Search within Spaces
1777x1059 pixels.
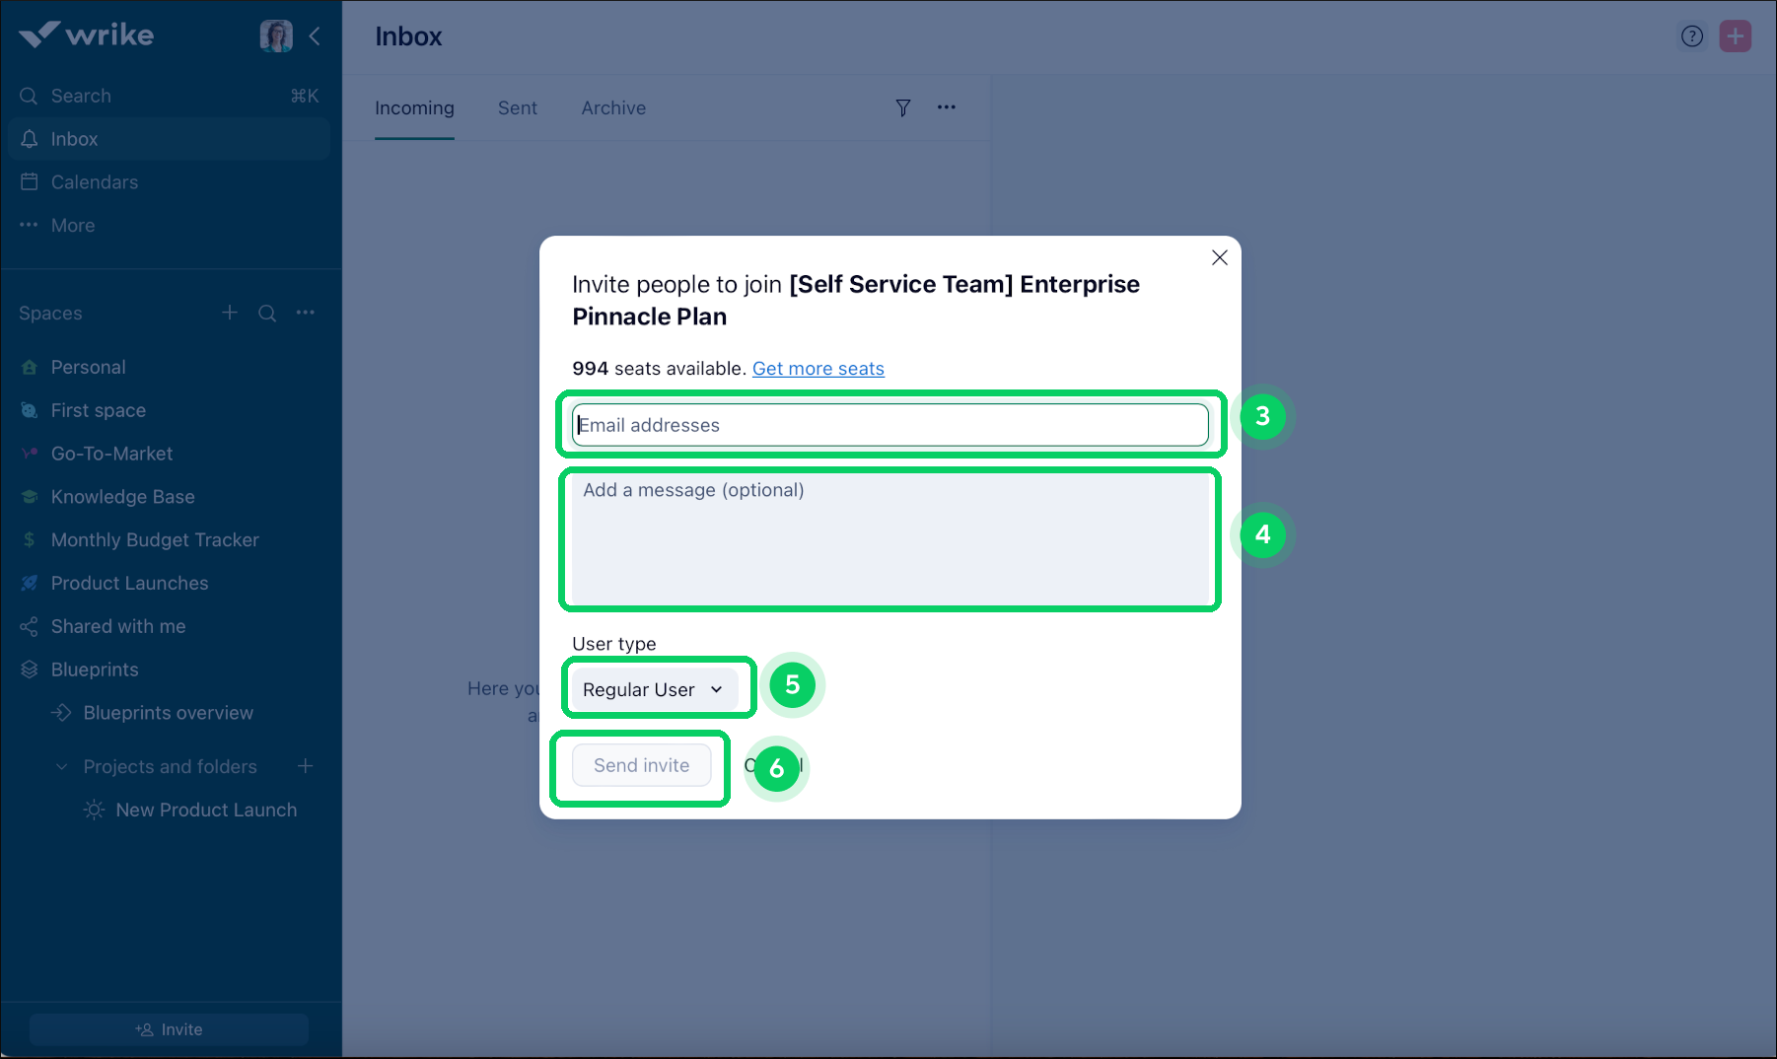click(267, 313)
